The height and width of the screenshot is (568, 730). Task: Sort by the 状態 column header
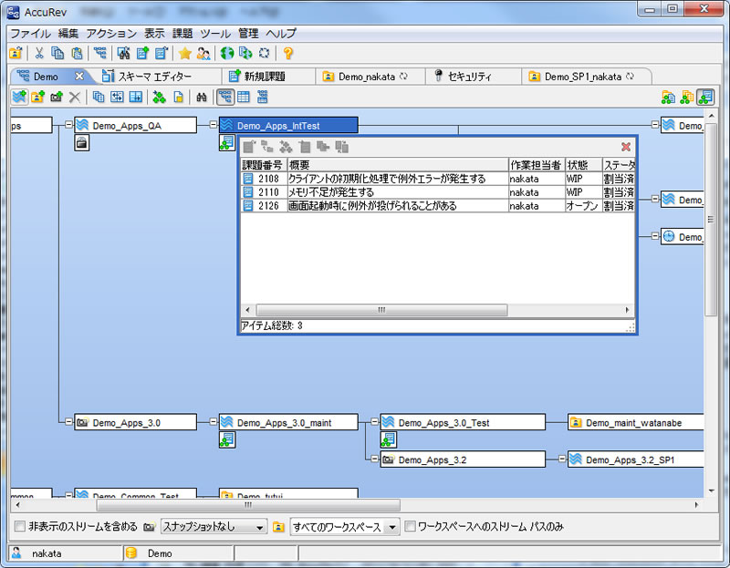click(583, 165)
